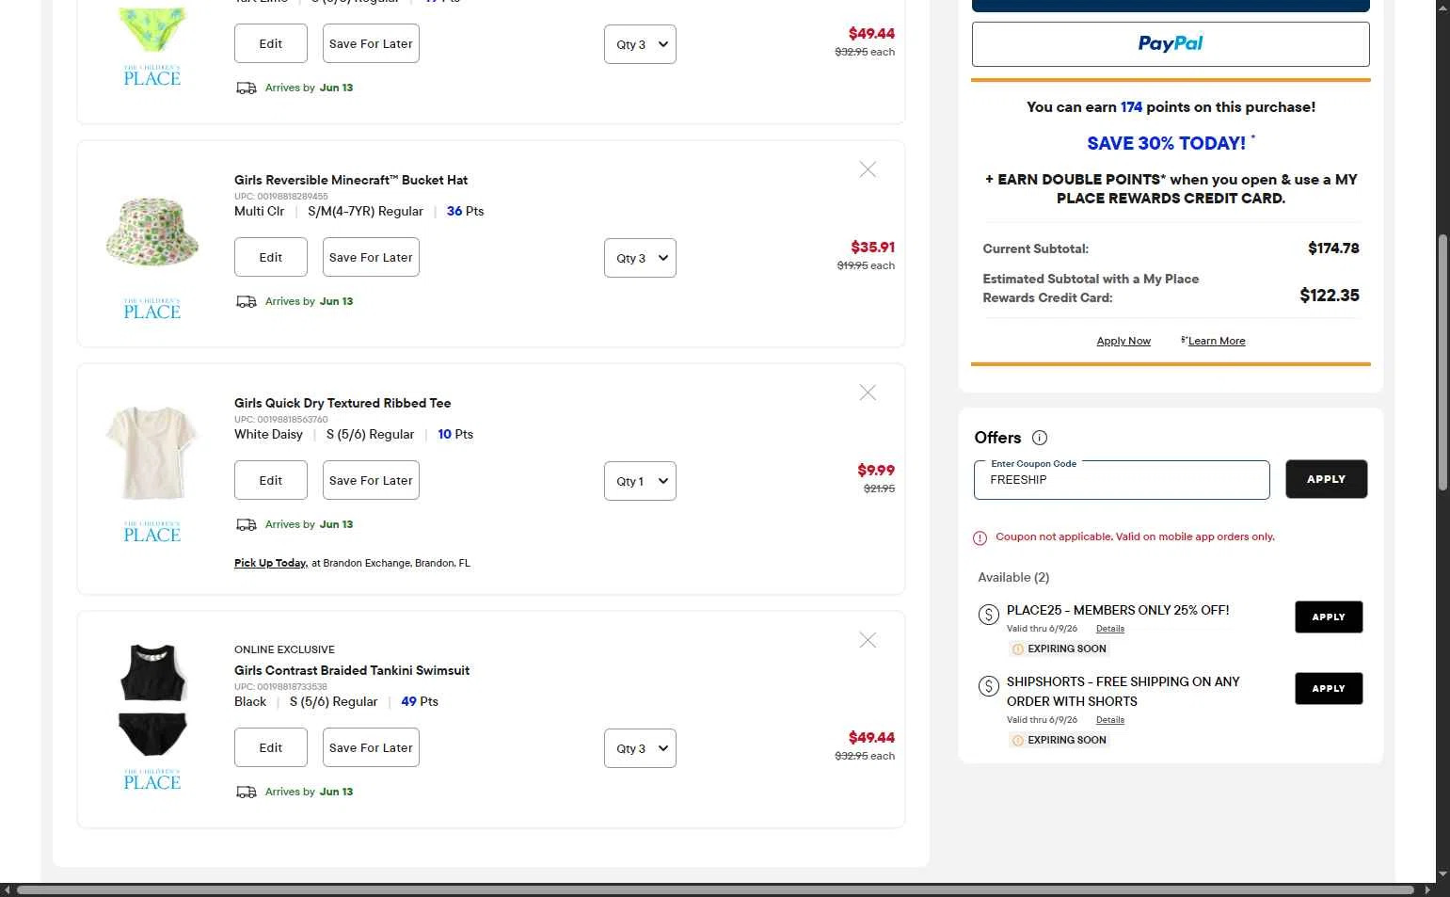Screen dimensions: 1450x897
Task: View Details of the SHIPSHORTS offer
Action: [1110, 720]
